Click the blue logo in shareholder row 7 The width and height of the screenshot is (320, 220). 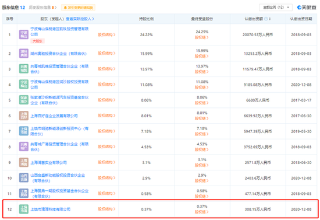click(x=24, y=131)
